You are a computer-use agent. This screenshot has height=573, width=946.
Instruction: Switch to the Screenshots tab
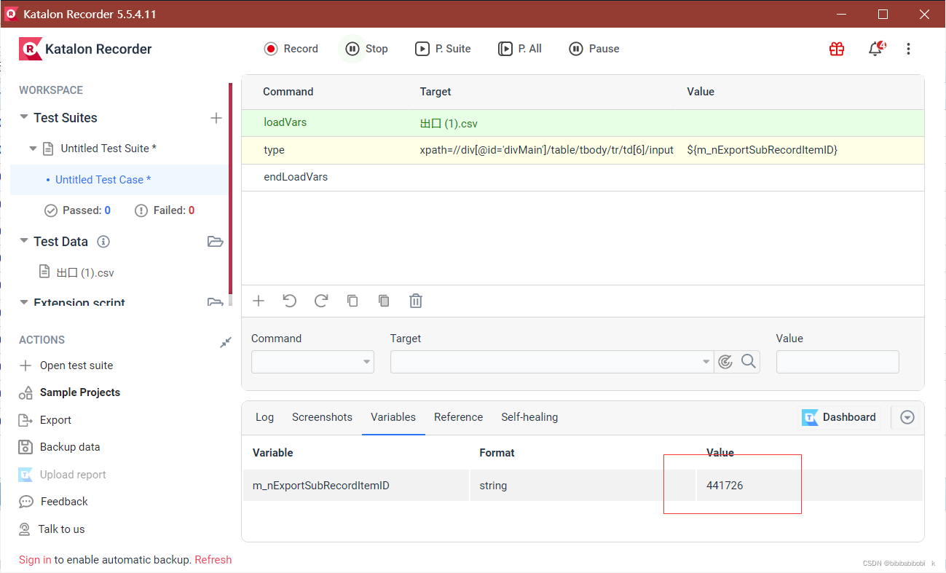click(x=322, y=417)
